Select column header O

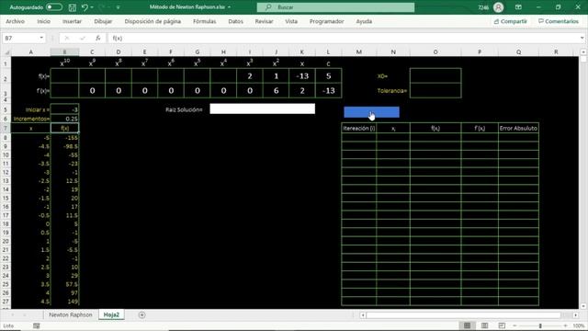435,52
